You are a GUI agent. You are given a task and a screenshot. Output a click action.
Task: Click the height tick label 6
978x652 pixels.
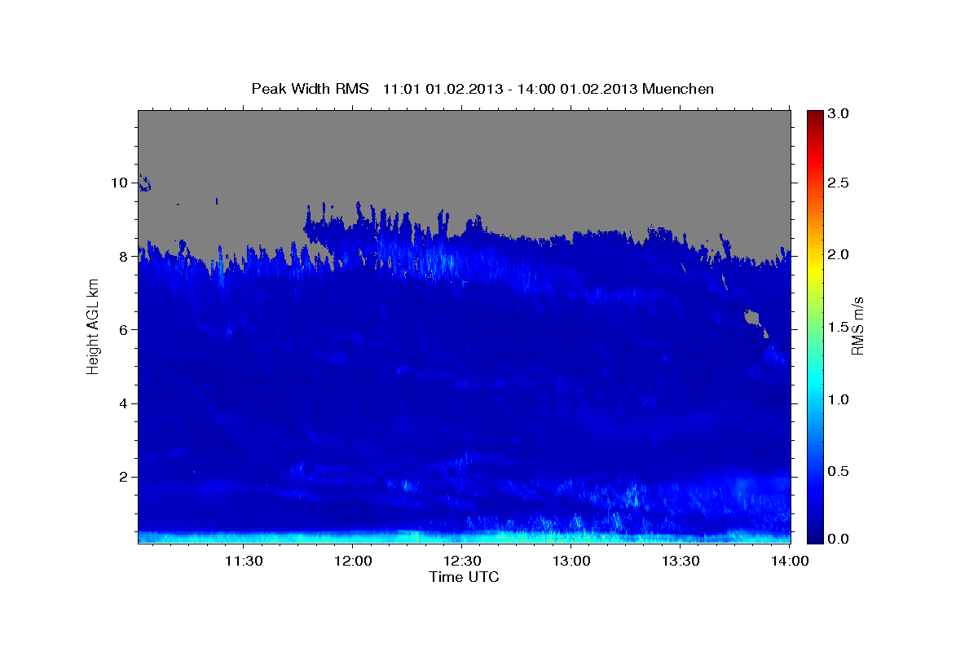124,330
